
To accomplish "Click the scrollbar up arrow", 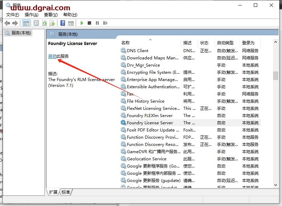I will [x=275, y=42].
